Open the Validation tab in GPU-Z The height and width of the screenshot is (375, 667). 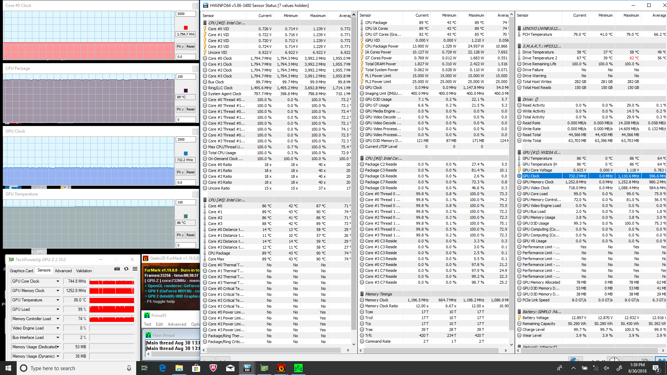click(84, 271)
